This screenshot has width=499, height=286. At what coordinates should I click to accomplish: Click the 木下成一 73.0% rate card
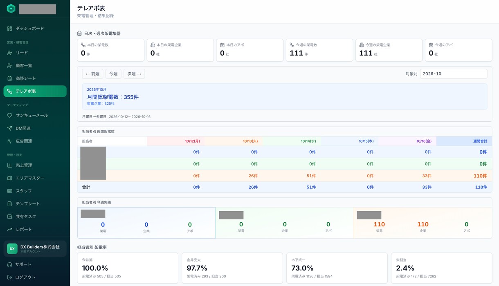(x=337, y=268)
